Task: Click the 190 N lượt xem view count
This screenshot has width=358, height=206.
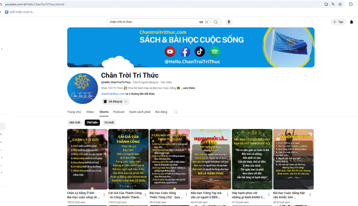Action: [x=76, y=203]
